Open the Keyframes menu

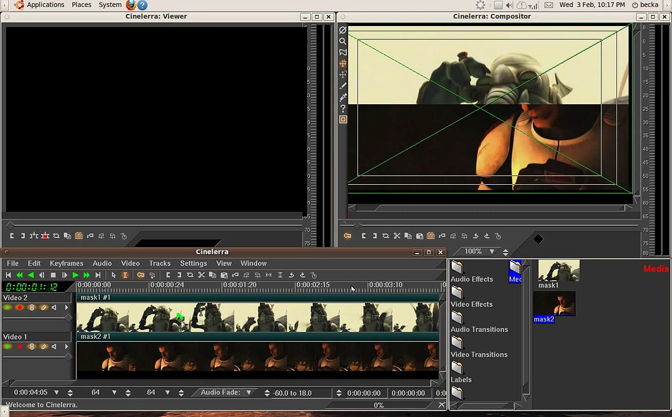(67, 263)
